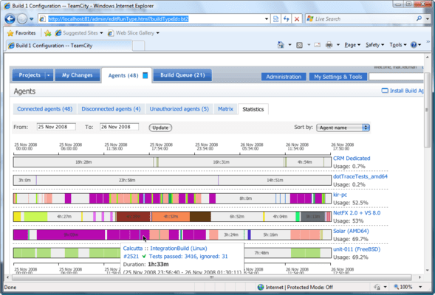Click the horizontal scrollbar right arrow
The width and height of the screenshot is (435, 295).
coord(419,277)
